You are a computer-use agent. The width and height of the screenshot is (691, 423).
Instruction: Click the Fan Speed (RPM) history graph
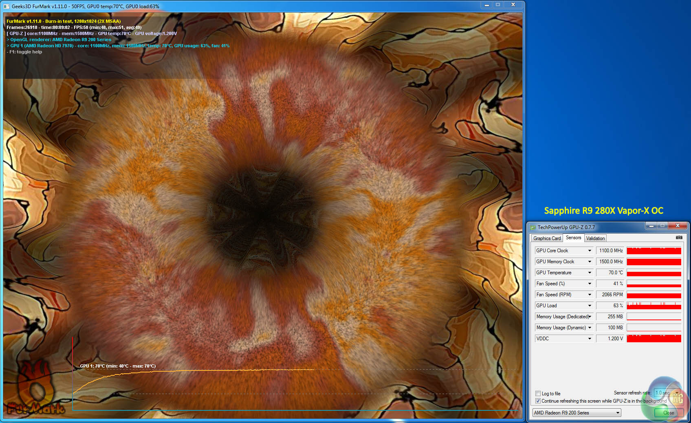tap(654, 295)
